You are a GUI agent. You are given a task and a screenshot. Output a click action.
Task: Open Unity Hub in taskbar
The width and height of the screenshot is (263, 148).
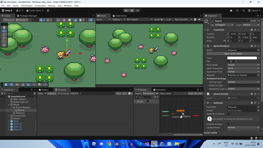[162, 144]
